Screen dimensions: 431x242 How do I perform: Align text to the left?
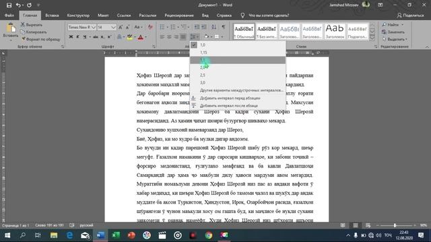point(162,37)
